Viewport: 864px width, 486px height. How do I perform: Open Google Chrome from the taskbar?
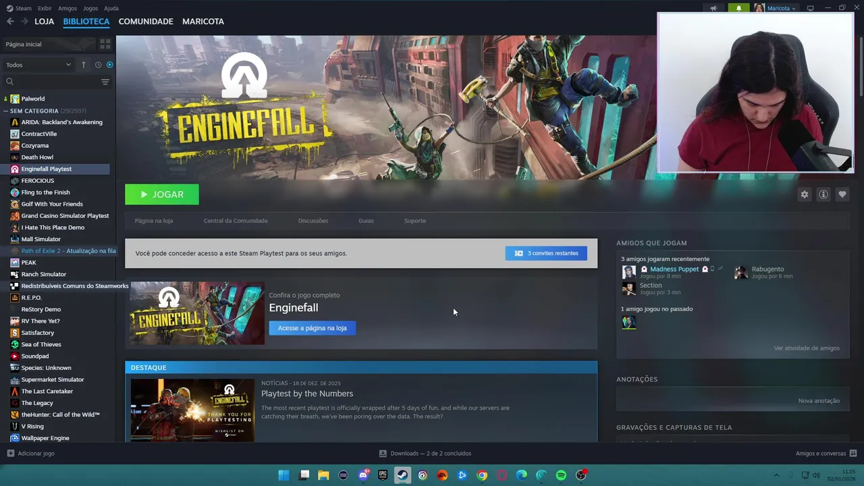482,475
